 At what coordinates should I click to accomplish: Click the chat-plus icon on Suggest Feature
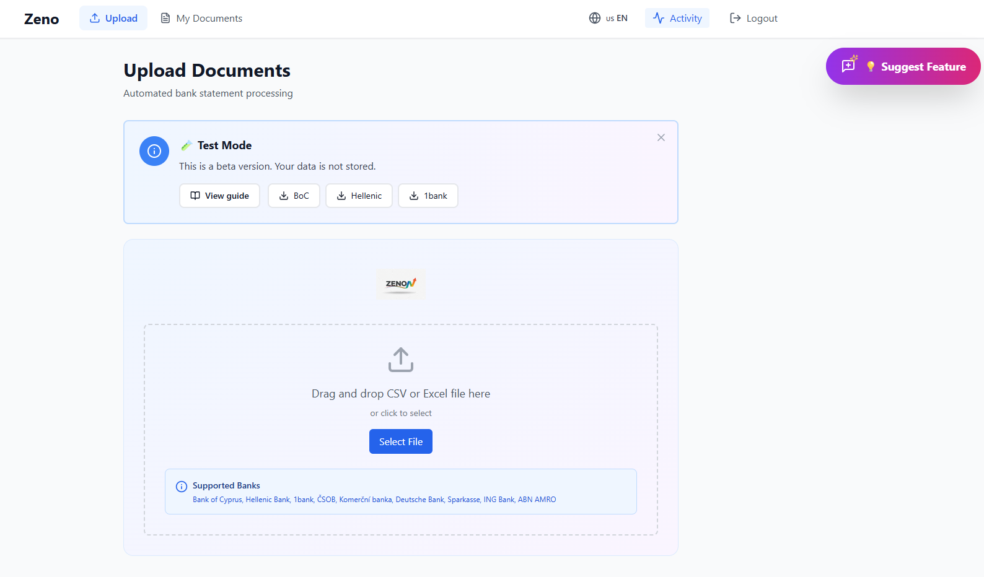point(849,64)
